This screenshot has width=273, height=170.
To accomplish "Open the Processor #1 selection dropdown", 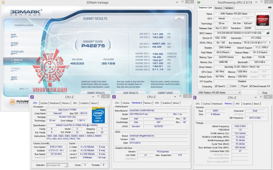I will pyautogui.click(x=57, y=165).
